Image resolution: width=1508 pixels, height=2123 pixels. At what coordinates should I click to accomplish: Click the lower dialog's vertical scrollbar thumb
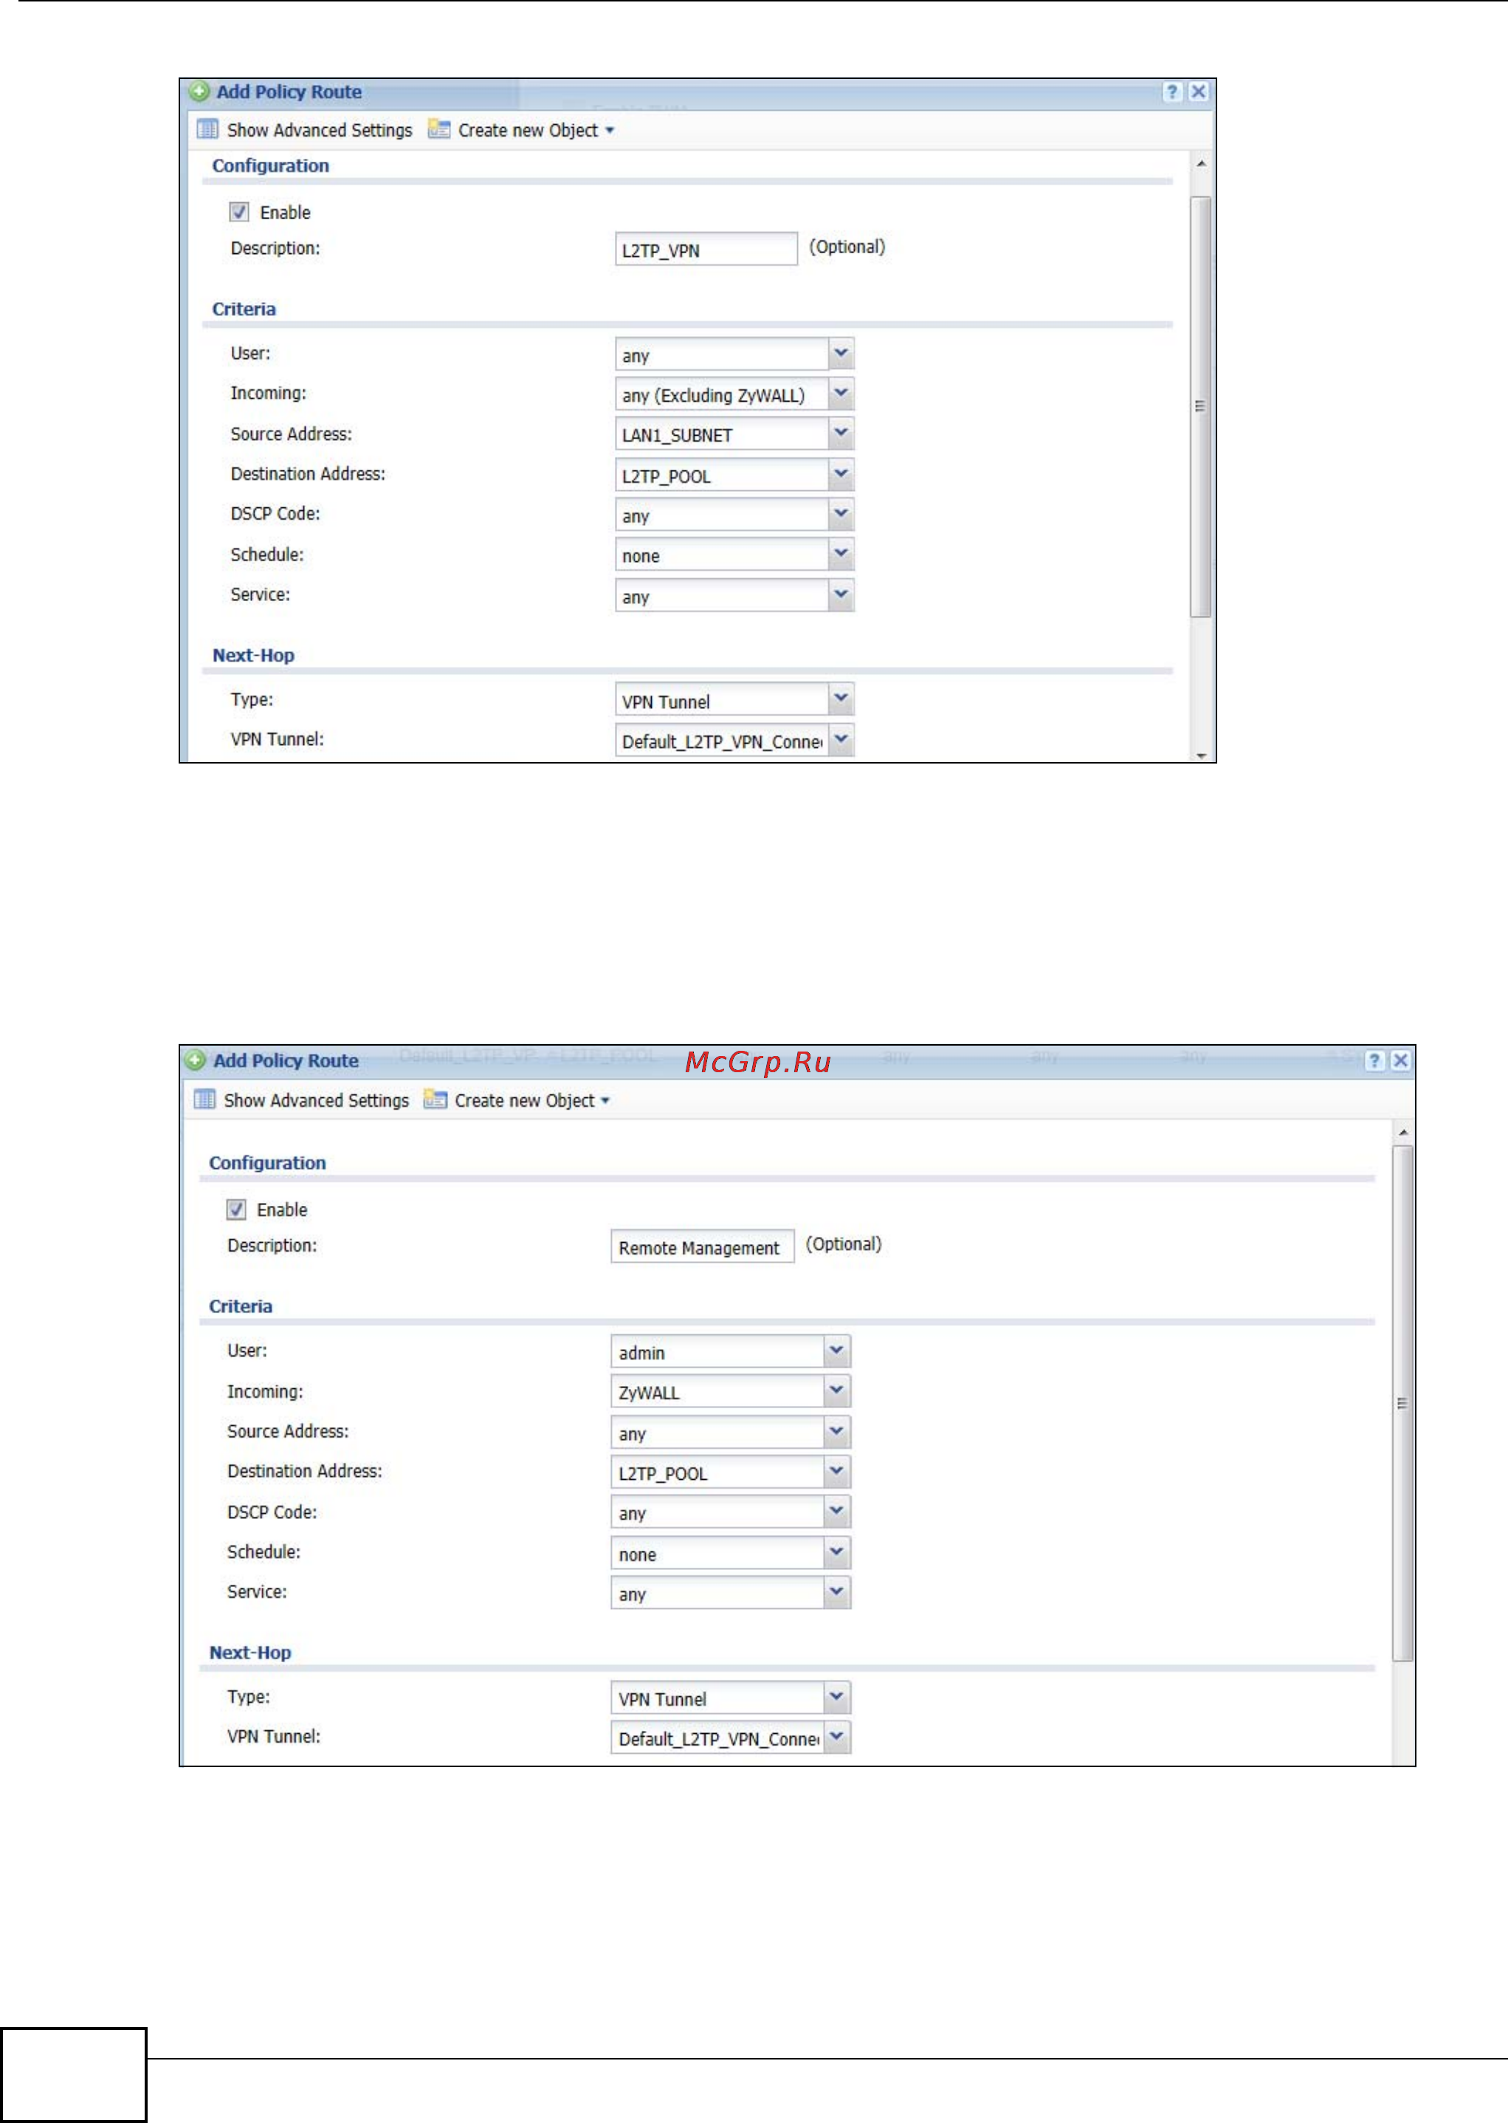(1403, 1403)
